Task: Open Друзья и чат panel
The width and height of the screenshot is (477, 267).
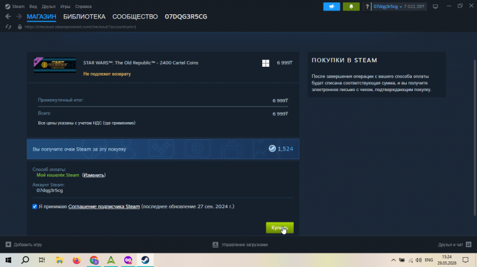Action: click(x=455, y=245)
